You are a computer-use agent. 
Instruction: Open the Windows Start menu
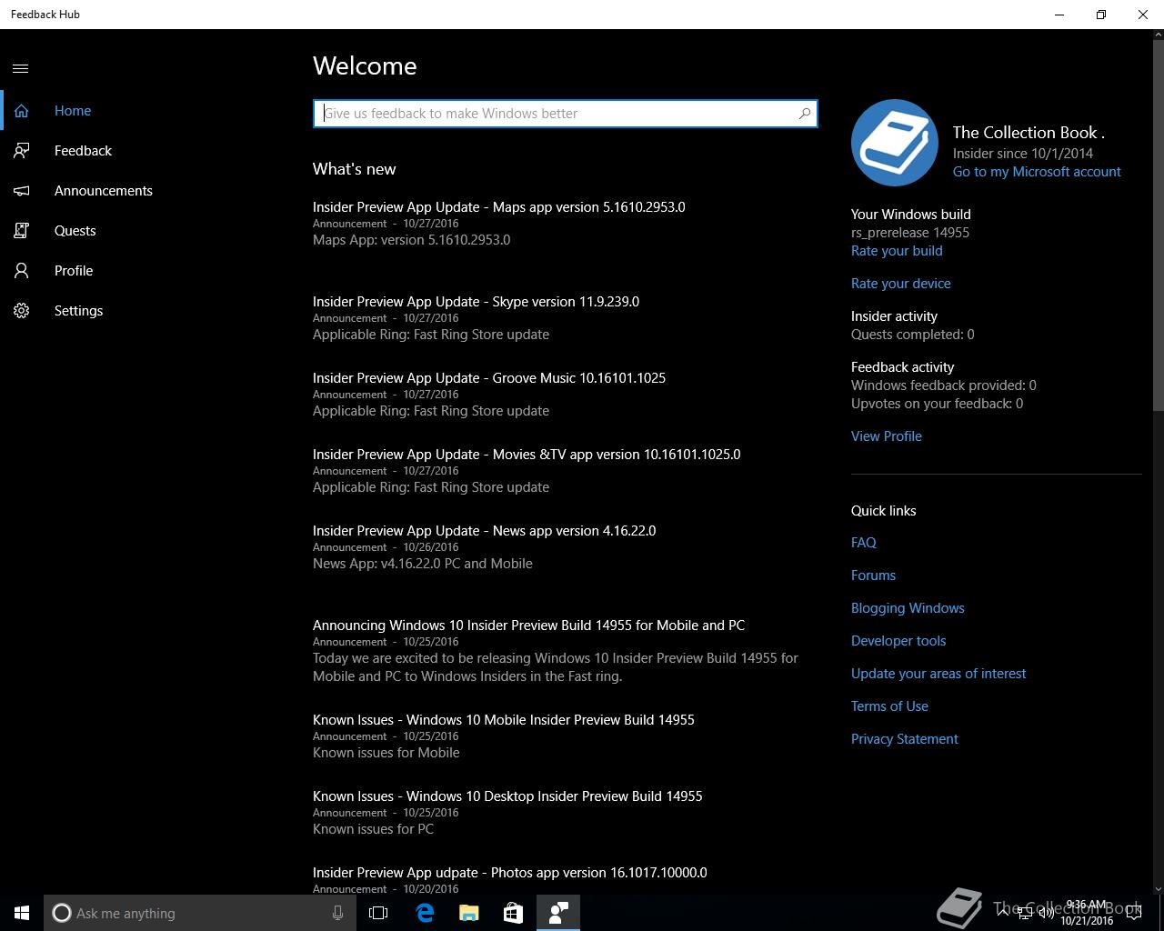pos(22,913)
